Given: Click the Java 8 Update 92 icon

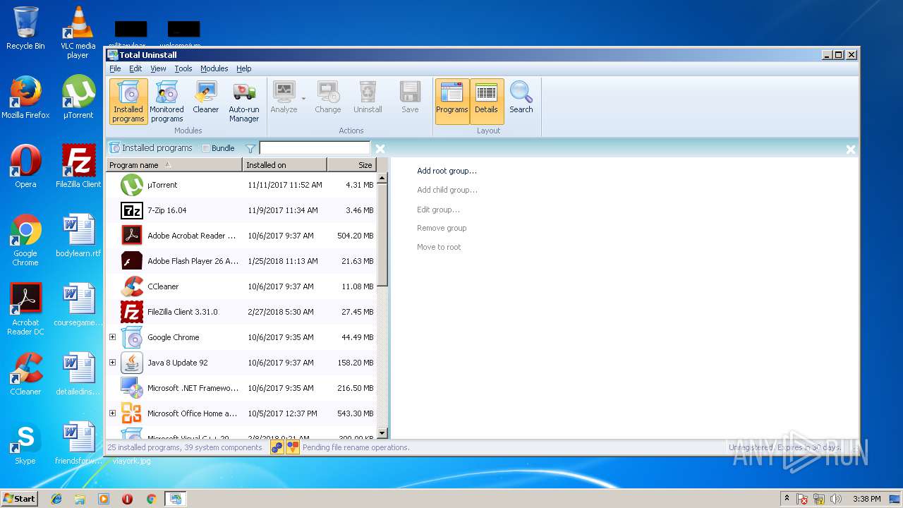Looking at the screenshot, I should point(132,363).
